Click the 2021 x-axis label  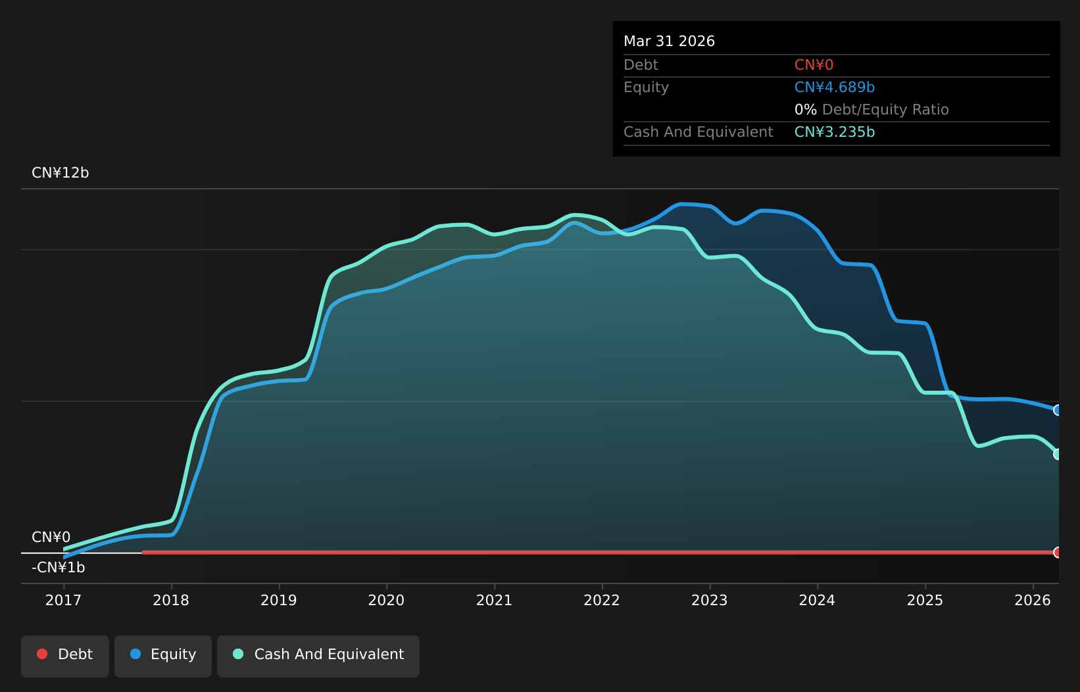click(x=494, y=600)
